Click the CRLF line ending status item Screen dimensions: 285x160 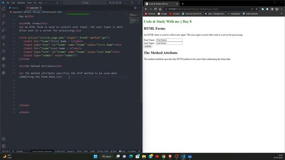(x=86, y=151)
